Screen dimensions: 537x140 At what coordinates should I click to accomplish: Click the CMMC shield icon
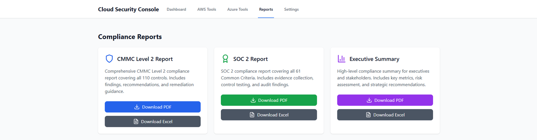click(x=109, y=59)
